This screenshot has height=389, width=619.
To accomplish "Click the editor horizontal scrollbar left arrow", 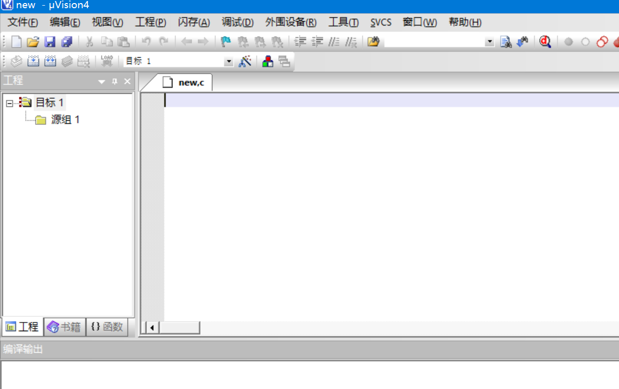I will pyautogui.click(x=152, y=327).
